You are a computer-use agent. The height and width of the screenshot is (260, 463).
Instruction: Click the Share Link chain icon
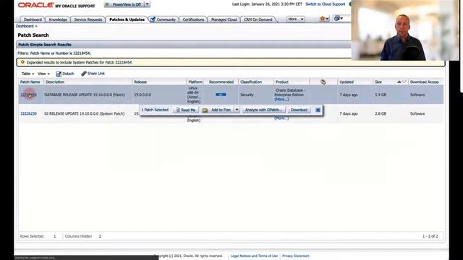click(84, 74)
